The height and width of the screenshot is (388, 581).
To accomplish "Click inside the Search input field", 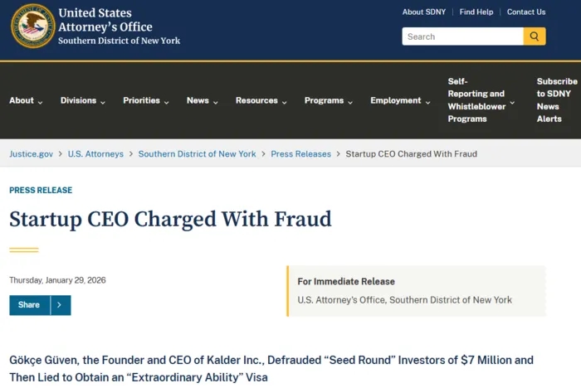I will click(x=462, y=36).
